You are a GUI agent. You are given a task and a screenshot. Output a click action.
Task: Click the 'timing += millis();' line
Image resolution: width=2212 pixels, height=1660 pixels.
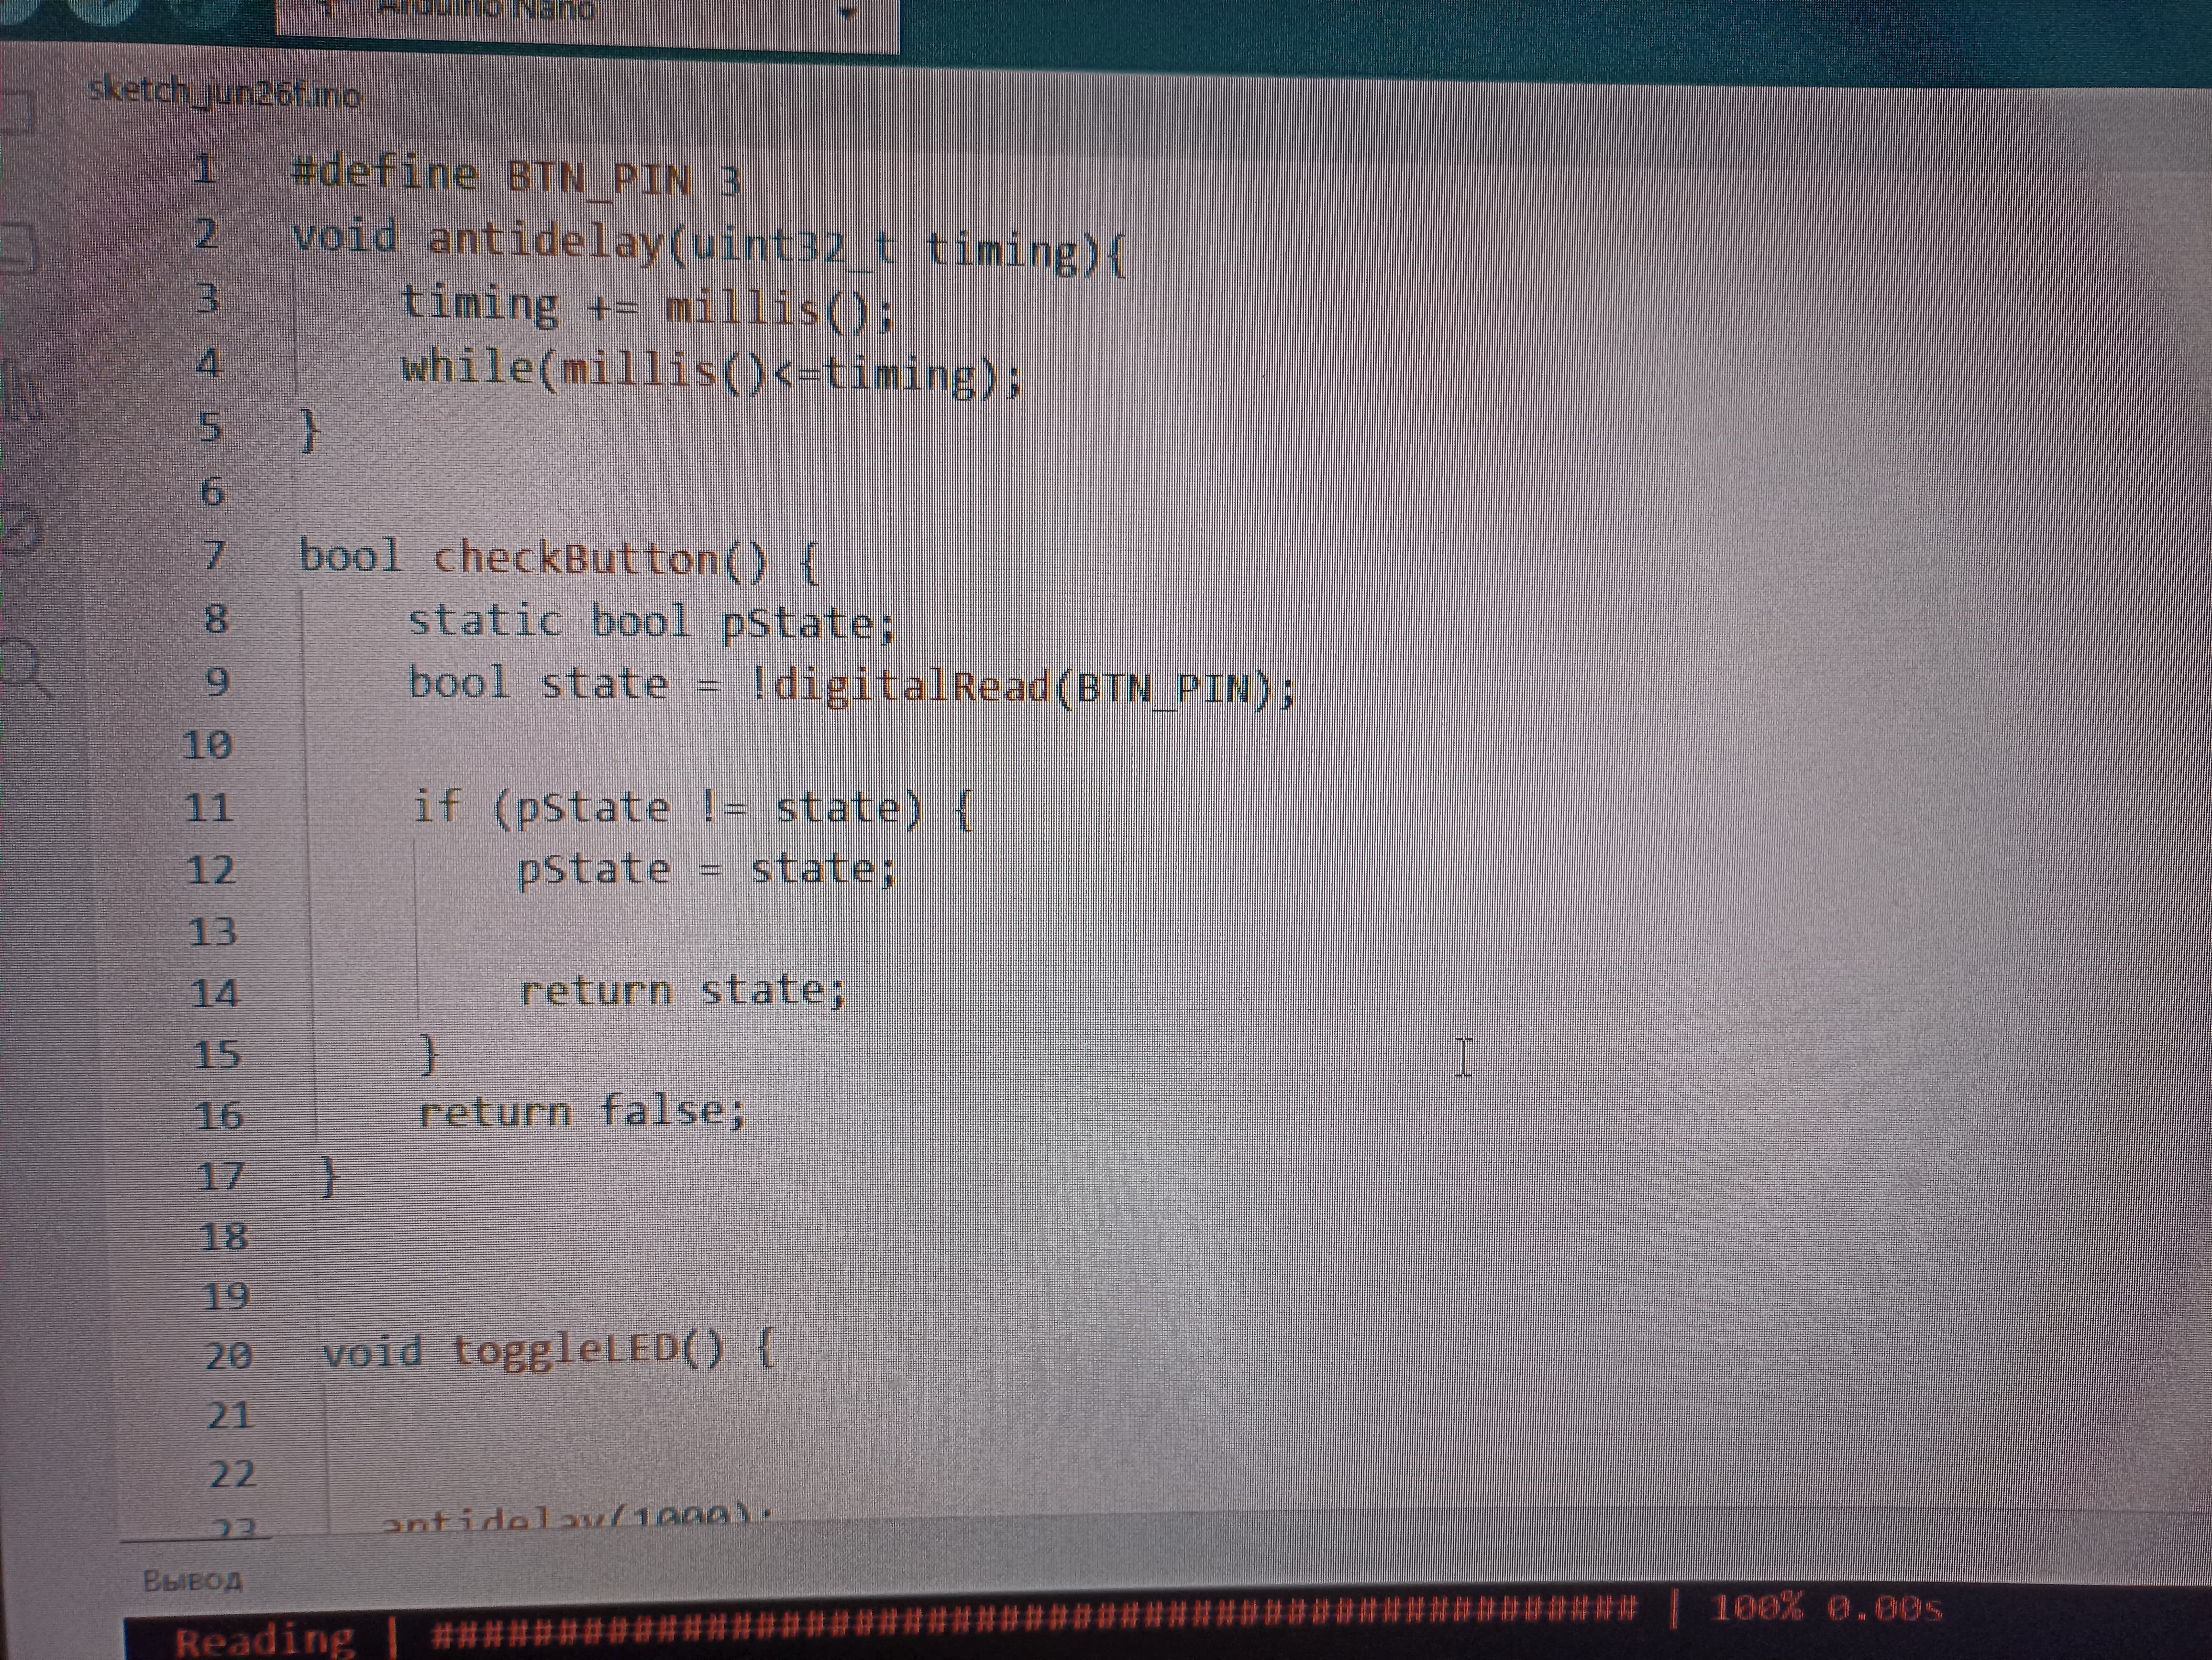pos(648,306)
